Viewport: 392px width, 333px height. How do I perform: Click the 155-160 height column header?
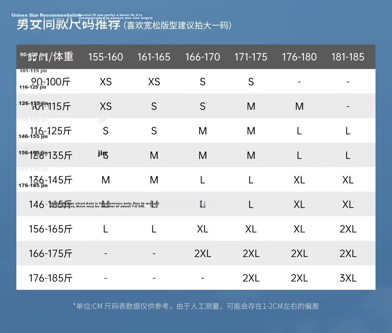106,57
